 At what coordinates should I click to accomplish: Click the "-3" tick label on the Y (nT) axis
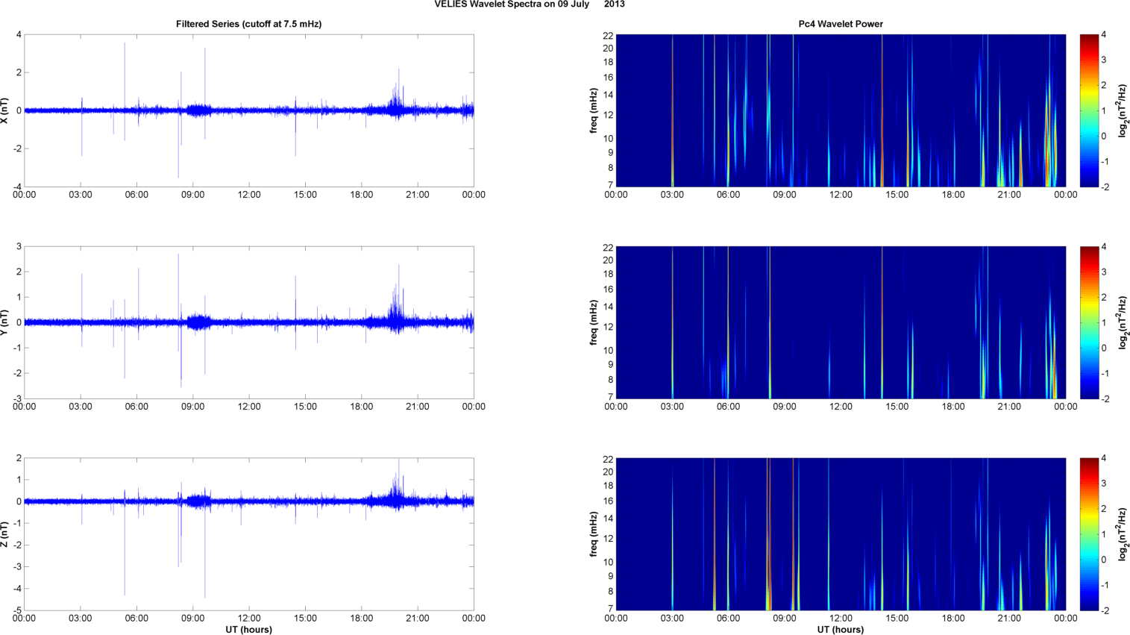16,398
